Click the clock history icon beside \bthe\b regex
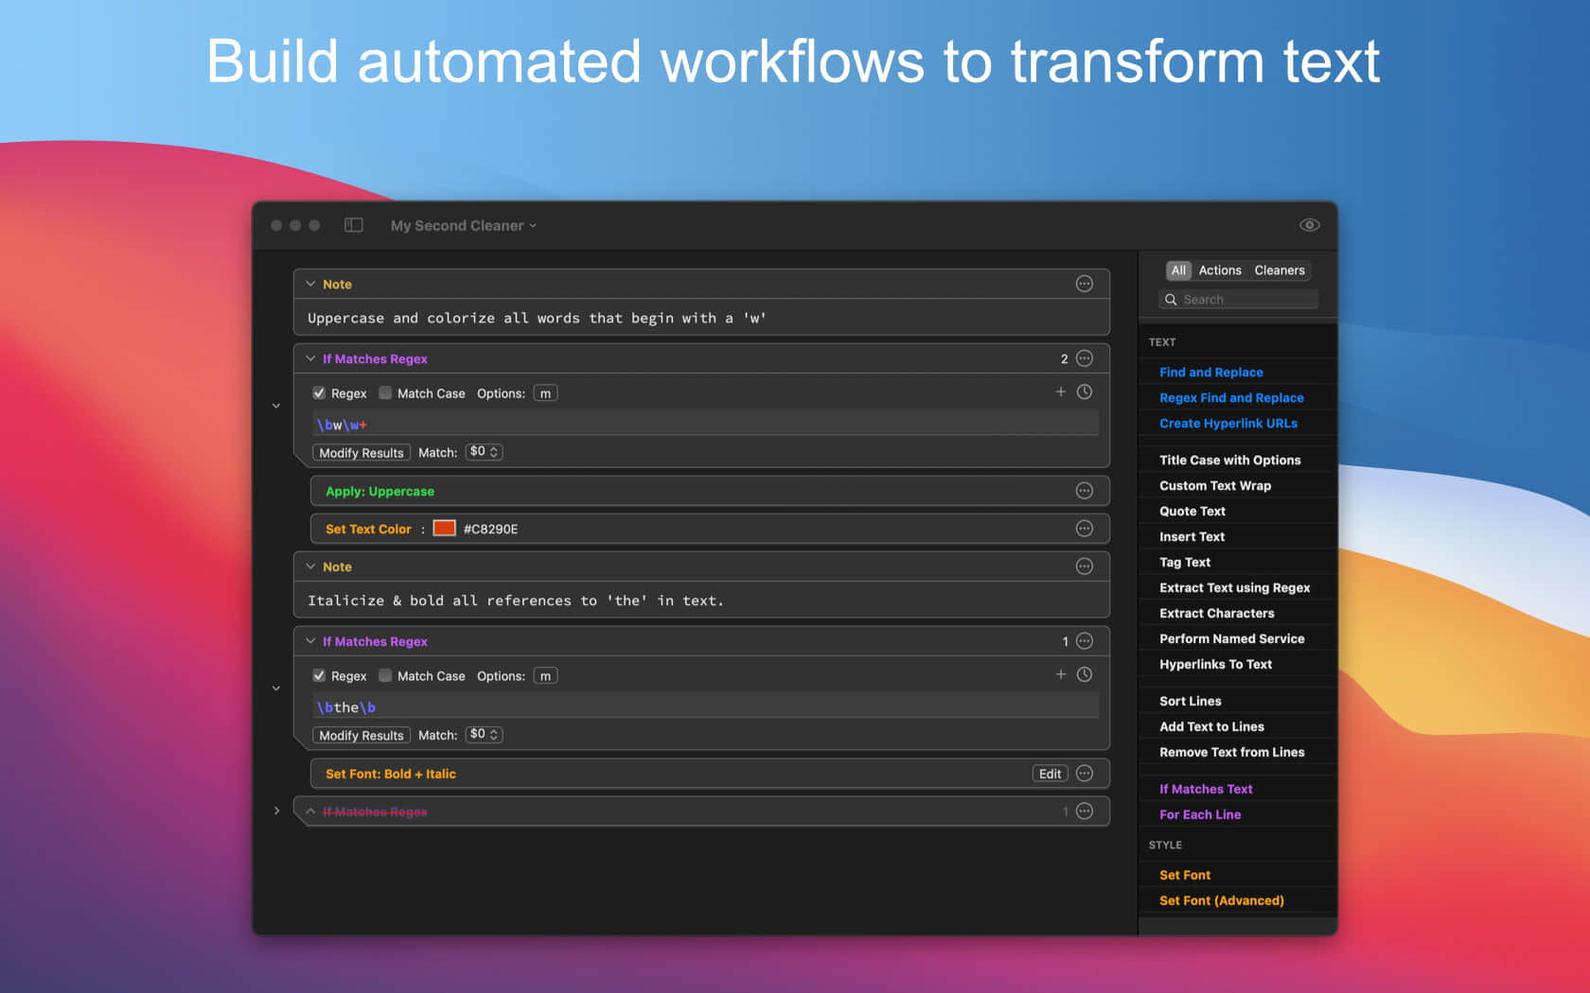Image resolution: width=1590 pixels, height=993 pixels. pos(1085,674)
